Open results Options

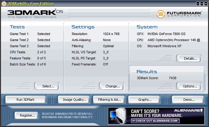pyautogui.click(x=189, y=86)
